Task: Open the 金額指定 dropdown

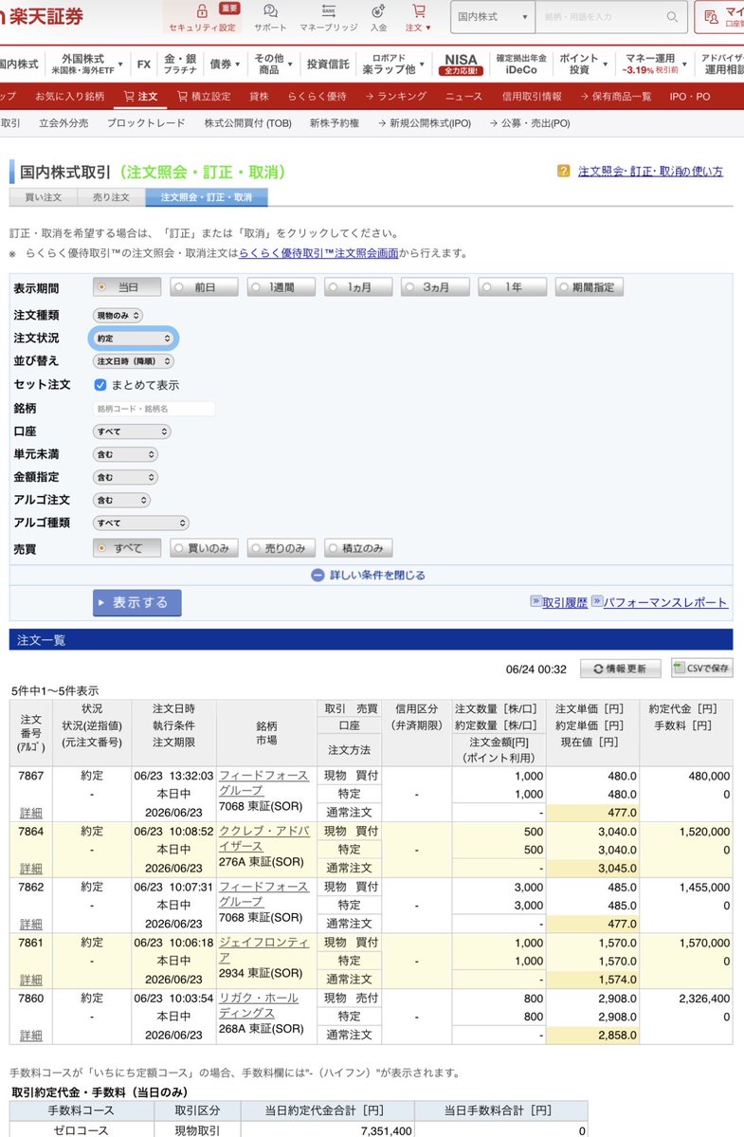Action: tap(125, 477)
